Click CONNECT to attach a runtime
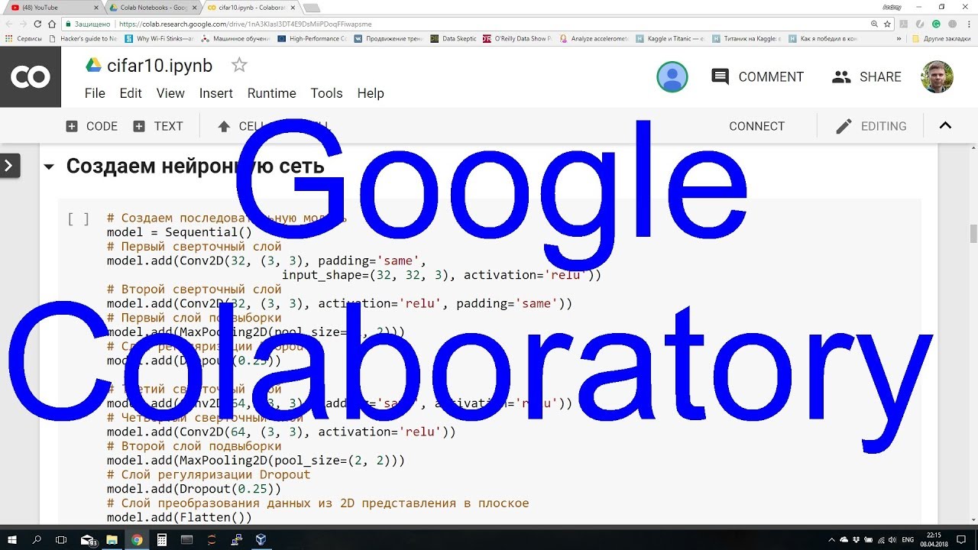The image size is (978, 550). [756, 126]
